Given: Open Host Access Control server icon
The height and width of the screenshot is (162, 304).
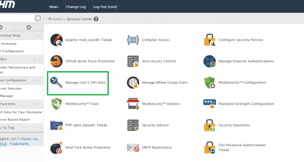Looking at the screenshot, I should 133,61.
